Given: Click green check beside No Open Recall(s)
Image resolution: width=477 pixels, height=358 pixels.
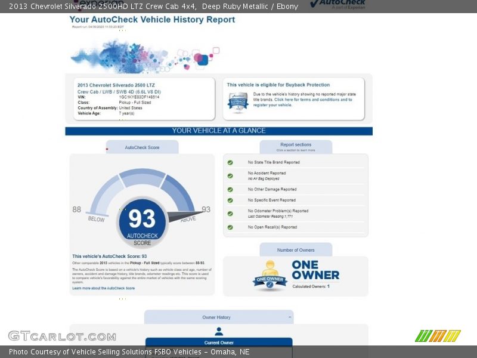Looking at the screenshot, I should (x=230, y=227).
